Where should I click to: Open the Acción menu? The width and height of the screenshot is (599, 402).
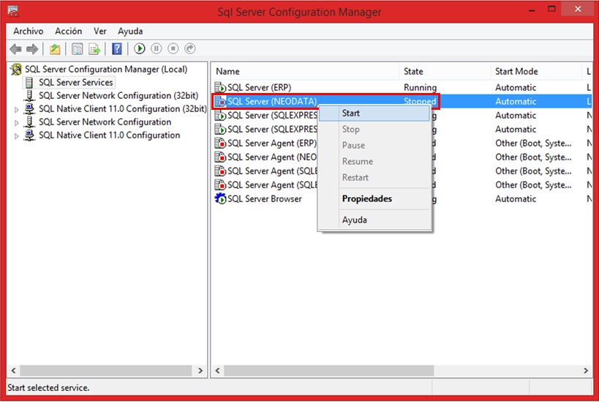pos(68,31)
